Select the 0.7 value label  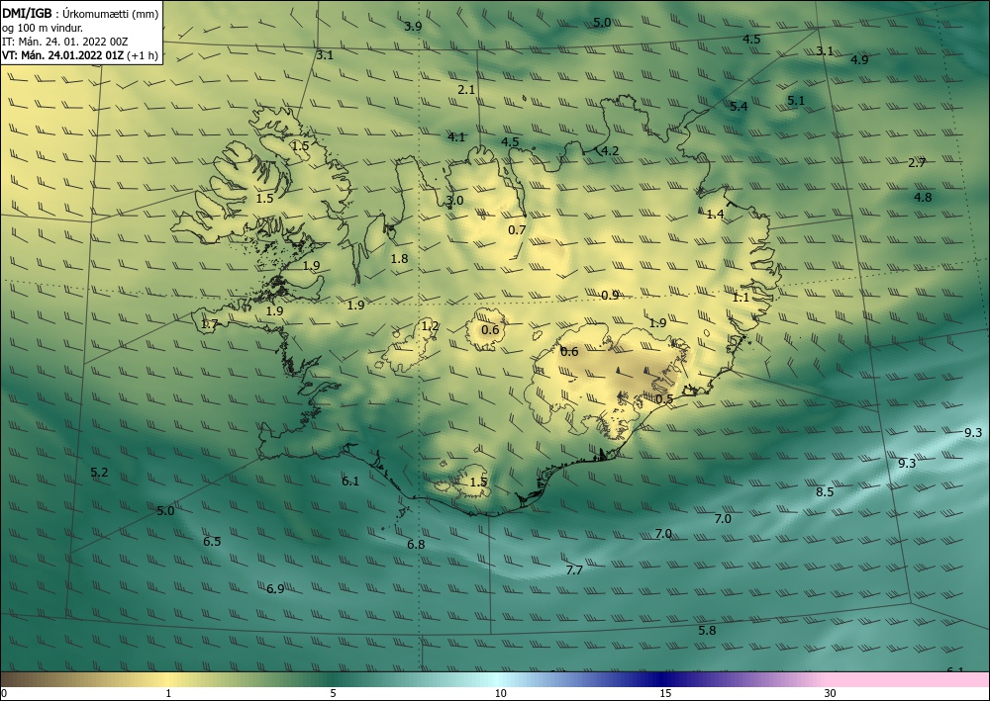pos(517,230)
